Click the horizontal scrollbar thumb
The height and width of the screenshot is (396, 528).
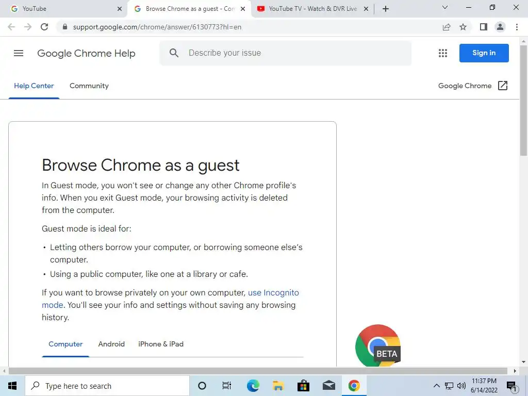[258, 371]
